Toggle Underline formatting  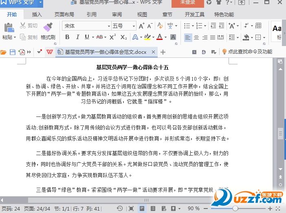pyautogui.click(x=87, y=37)
